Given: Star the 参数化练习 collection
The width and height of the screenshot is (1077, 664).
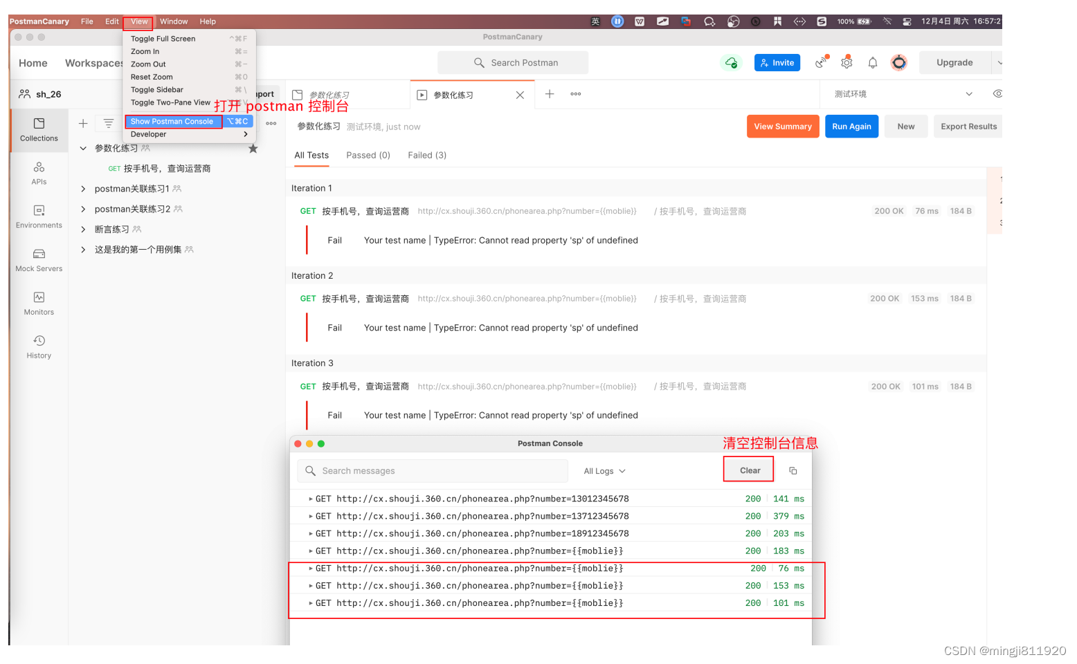Looking at the screenshot, I should (253, 149).
